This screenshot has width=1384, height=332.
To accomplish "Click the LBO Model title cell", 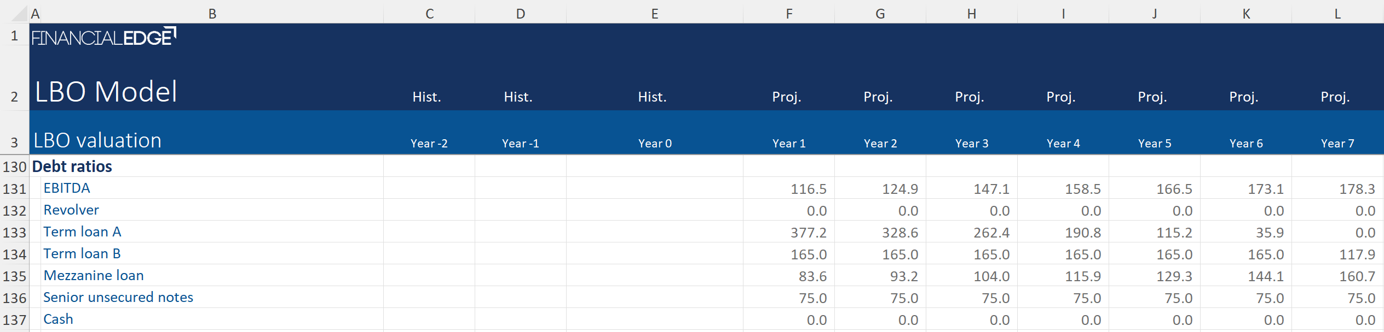I will pyautogui.click(x=106, y=92).
